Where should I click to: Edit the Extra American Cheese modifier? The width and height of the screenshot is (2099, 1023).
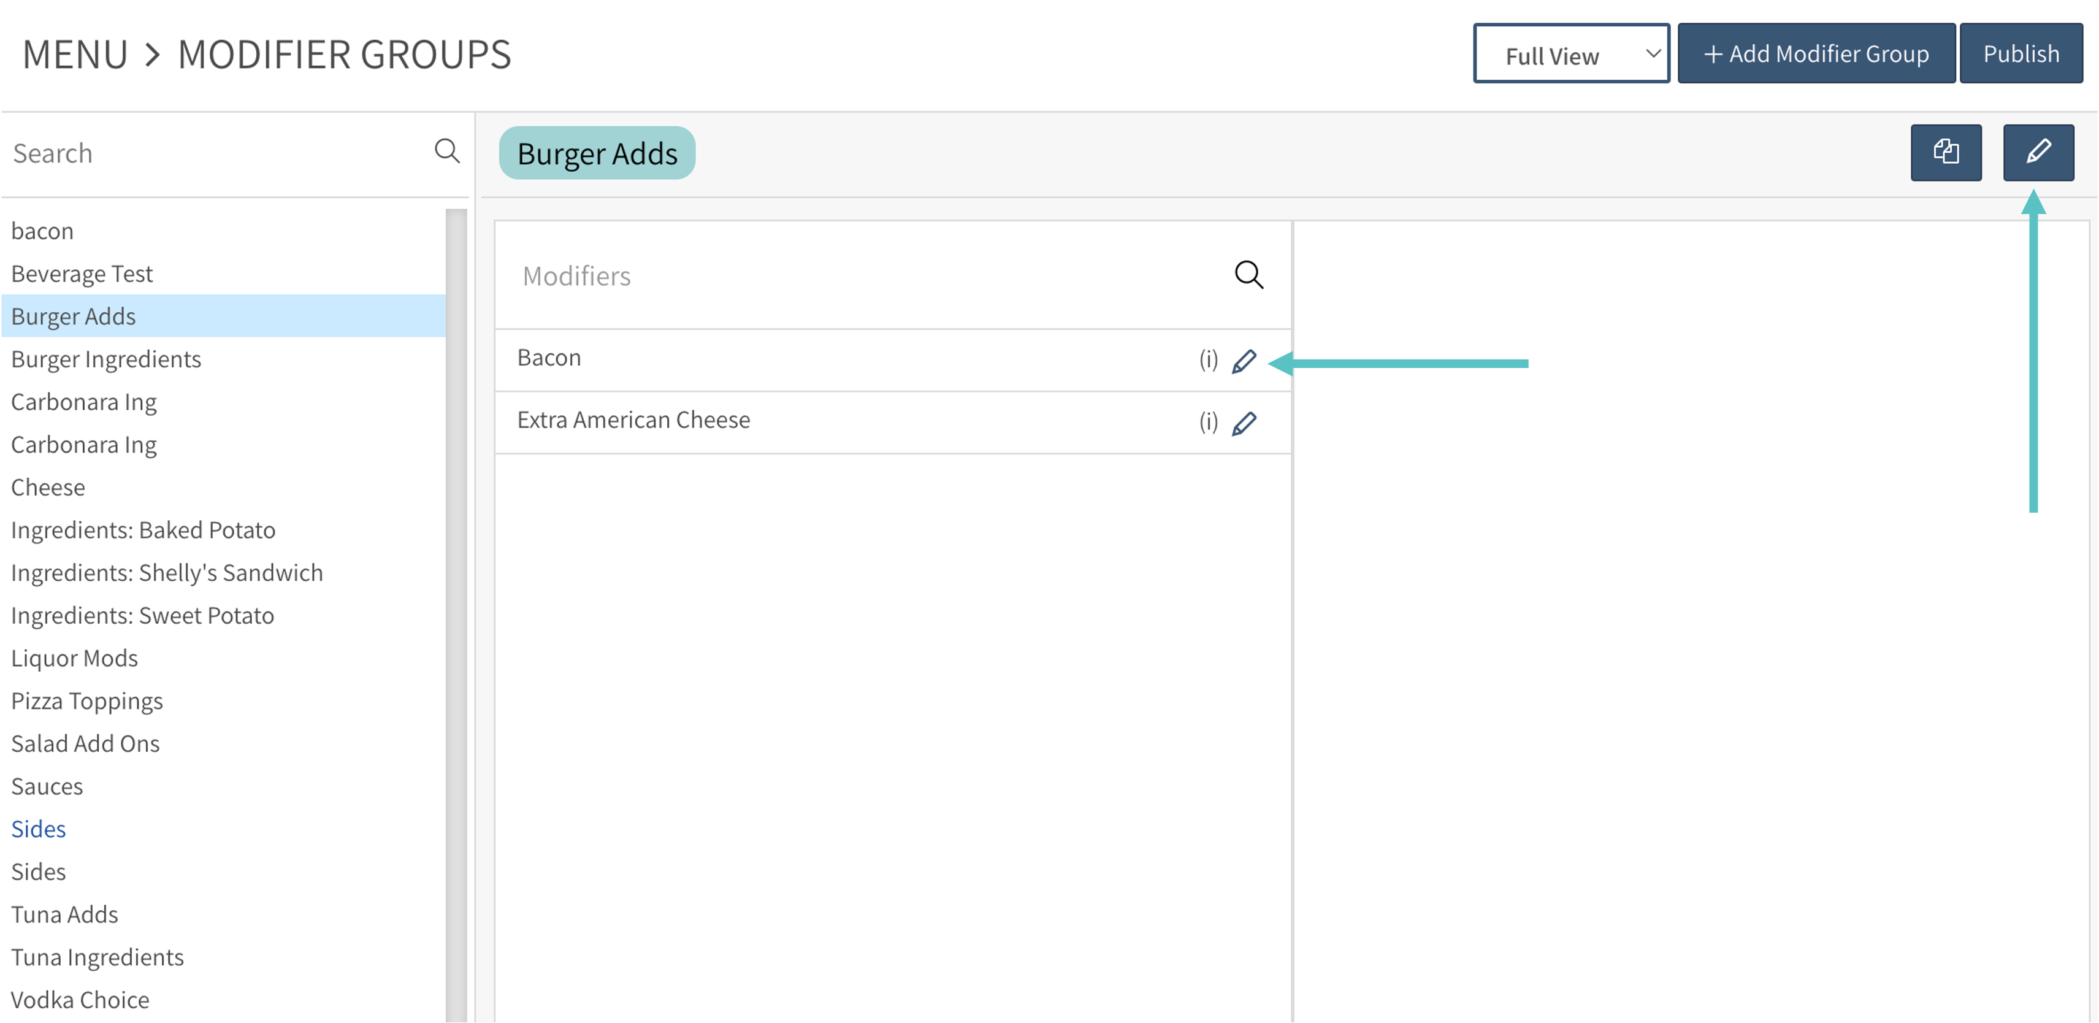pyautogui.click(x=1244, y=423)
